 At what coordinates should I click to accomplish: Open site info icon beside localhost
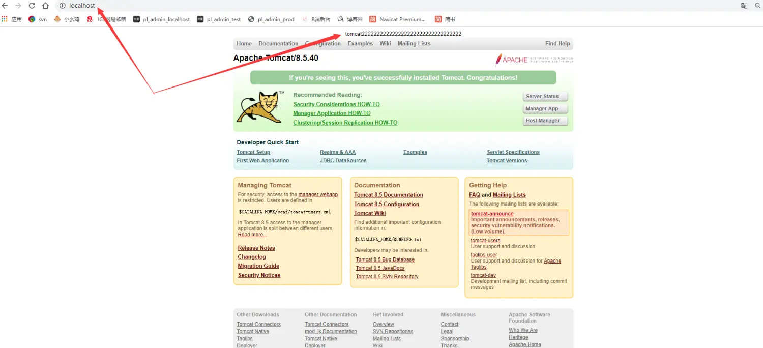(63, 6)
